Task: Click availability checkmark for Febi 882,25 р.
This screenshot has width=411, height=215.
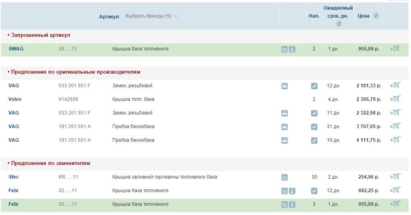Action: pyautogui.click(x=314, y=191)
